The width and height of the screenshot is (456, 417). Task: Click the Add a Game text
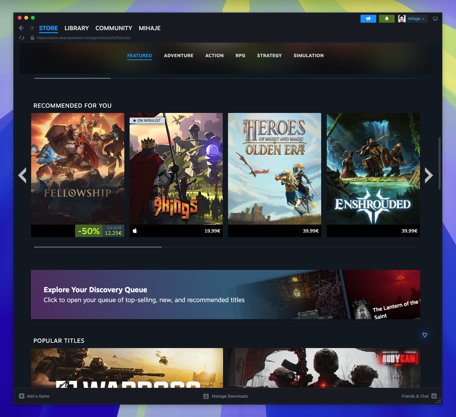(38, 396)
